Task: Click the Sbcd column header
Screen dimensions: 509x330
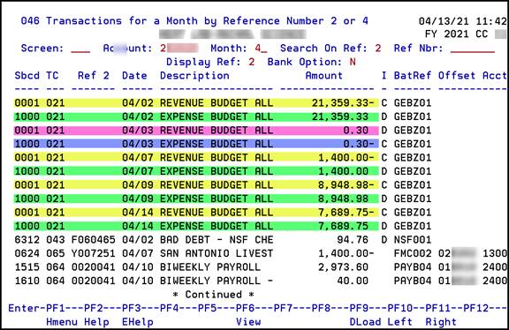Action: coord(27,76)
